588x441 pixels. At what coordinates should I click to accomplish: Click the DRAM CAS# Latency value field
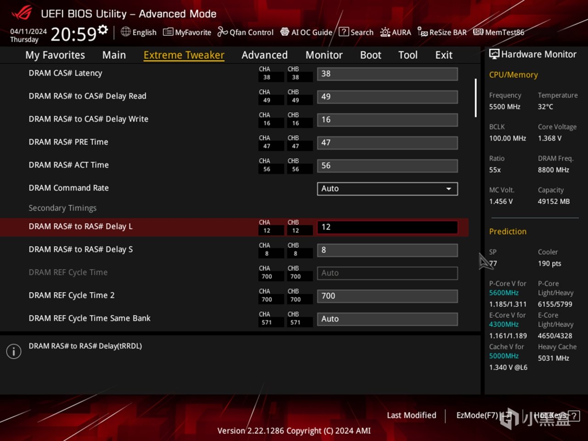(387, 74)
